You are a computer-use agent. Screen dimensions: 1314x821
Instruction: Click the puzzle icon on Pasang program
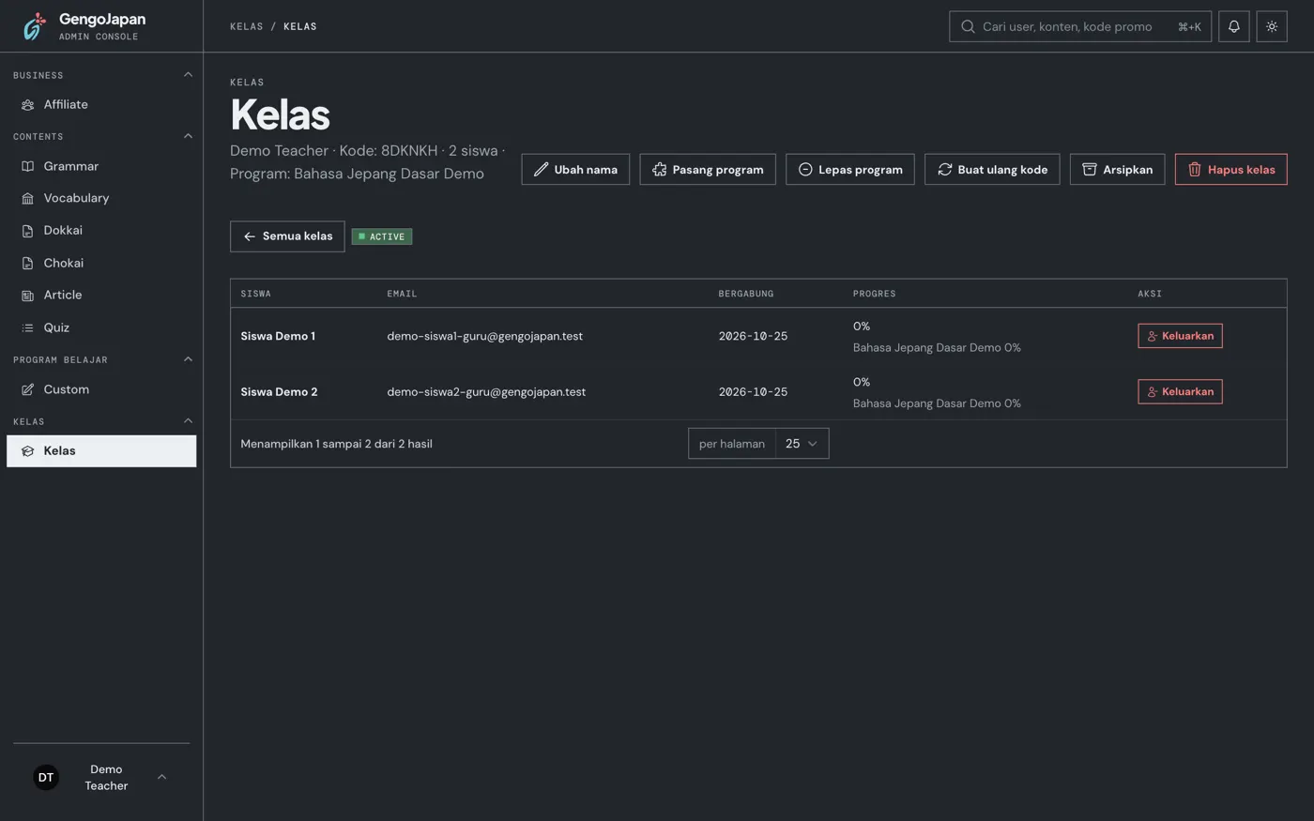point(659,170)
